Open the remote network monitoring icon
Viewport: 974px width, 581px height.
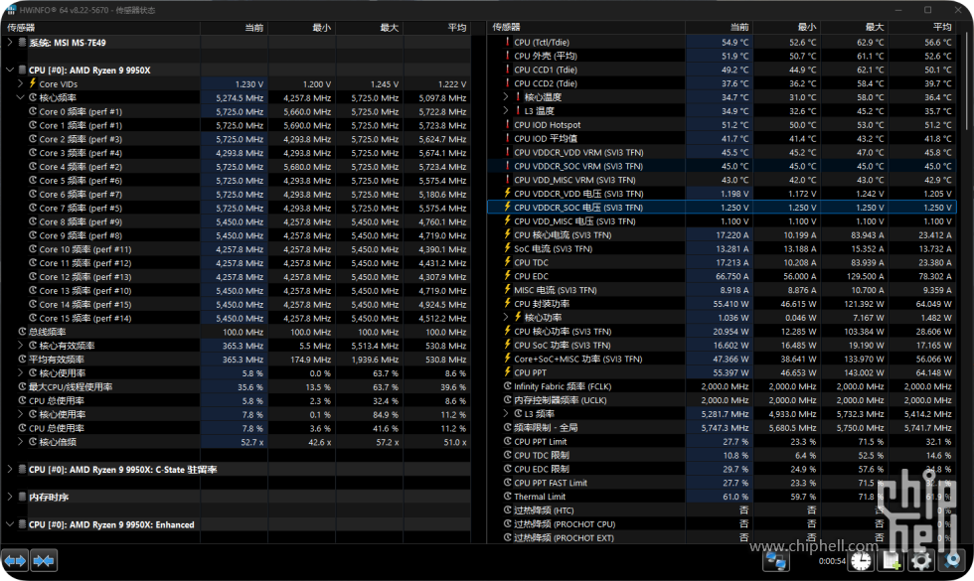[776, 561]
